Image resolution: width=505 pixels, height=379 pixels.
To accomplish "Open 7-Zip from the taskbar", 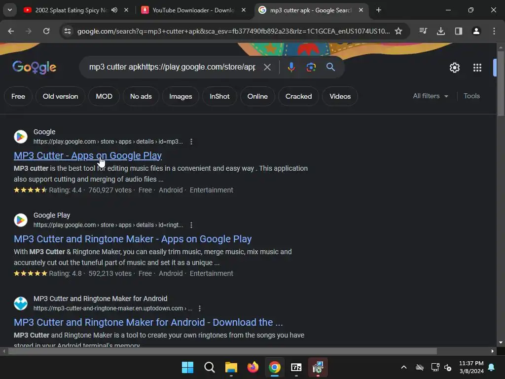I will click(296, 367).
